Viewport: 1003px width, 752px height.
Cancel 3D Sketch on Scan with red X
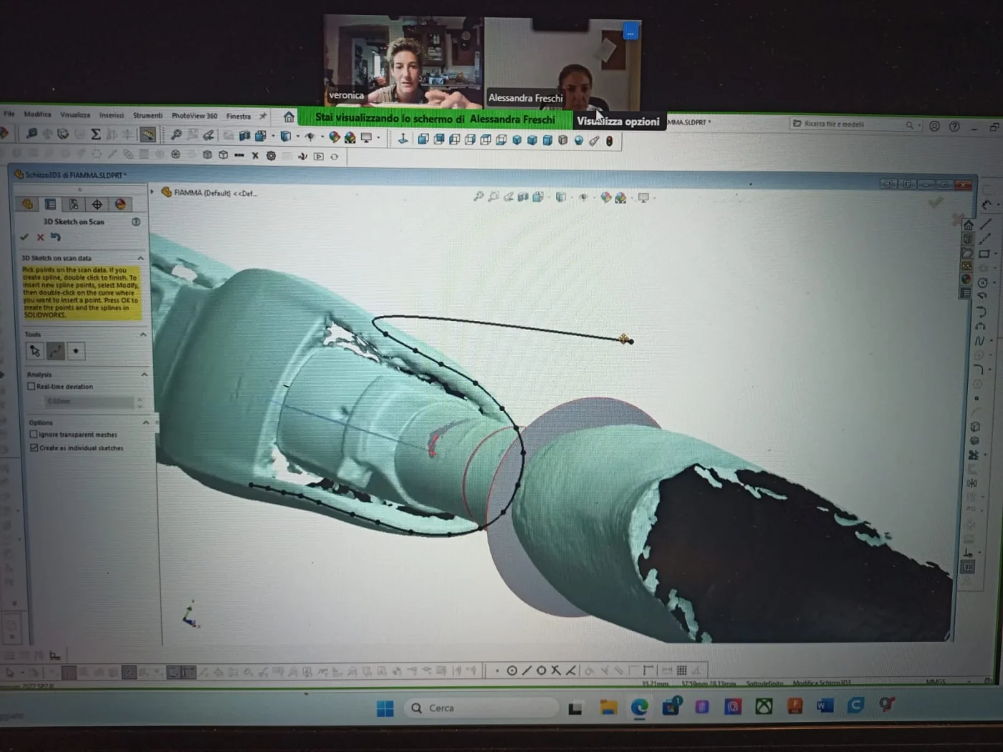point(40,237)
